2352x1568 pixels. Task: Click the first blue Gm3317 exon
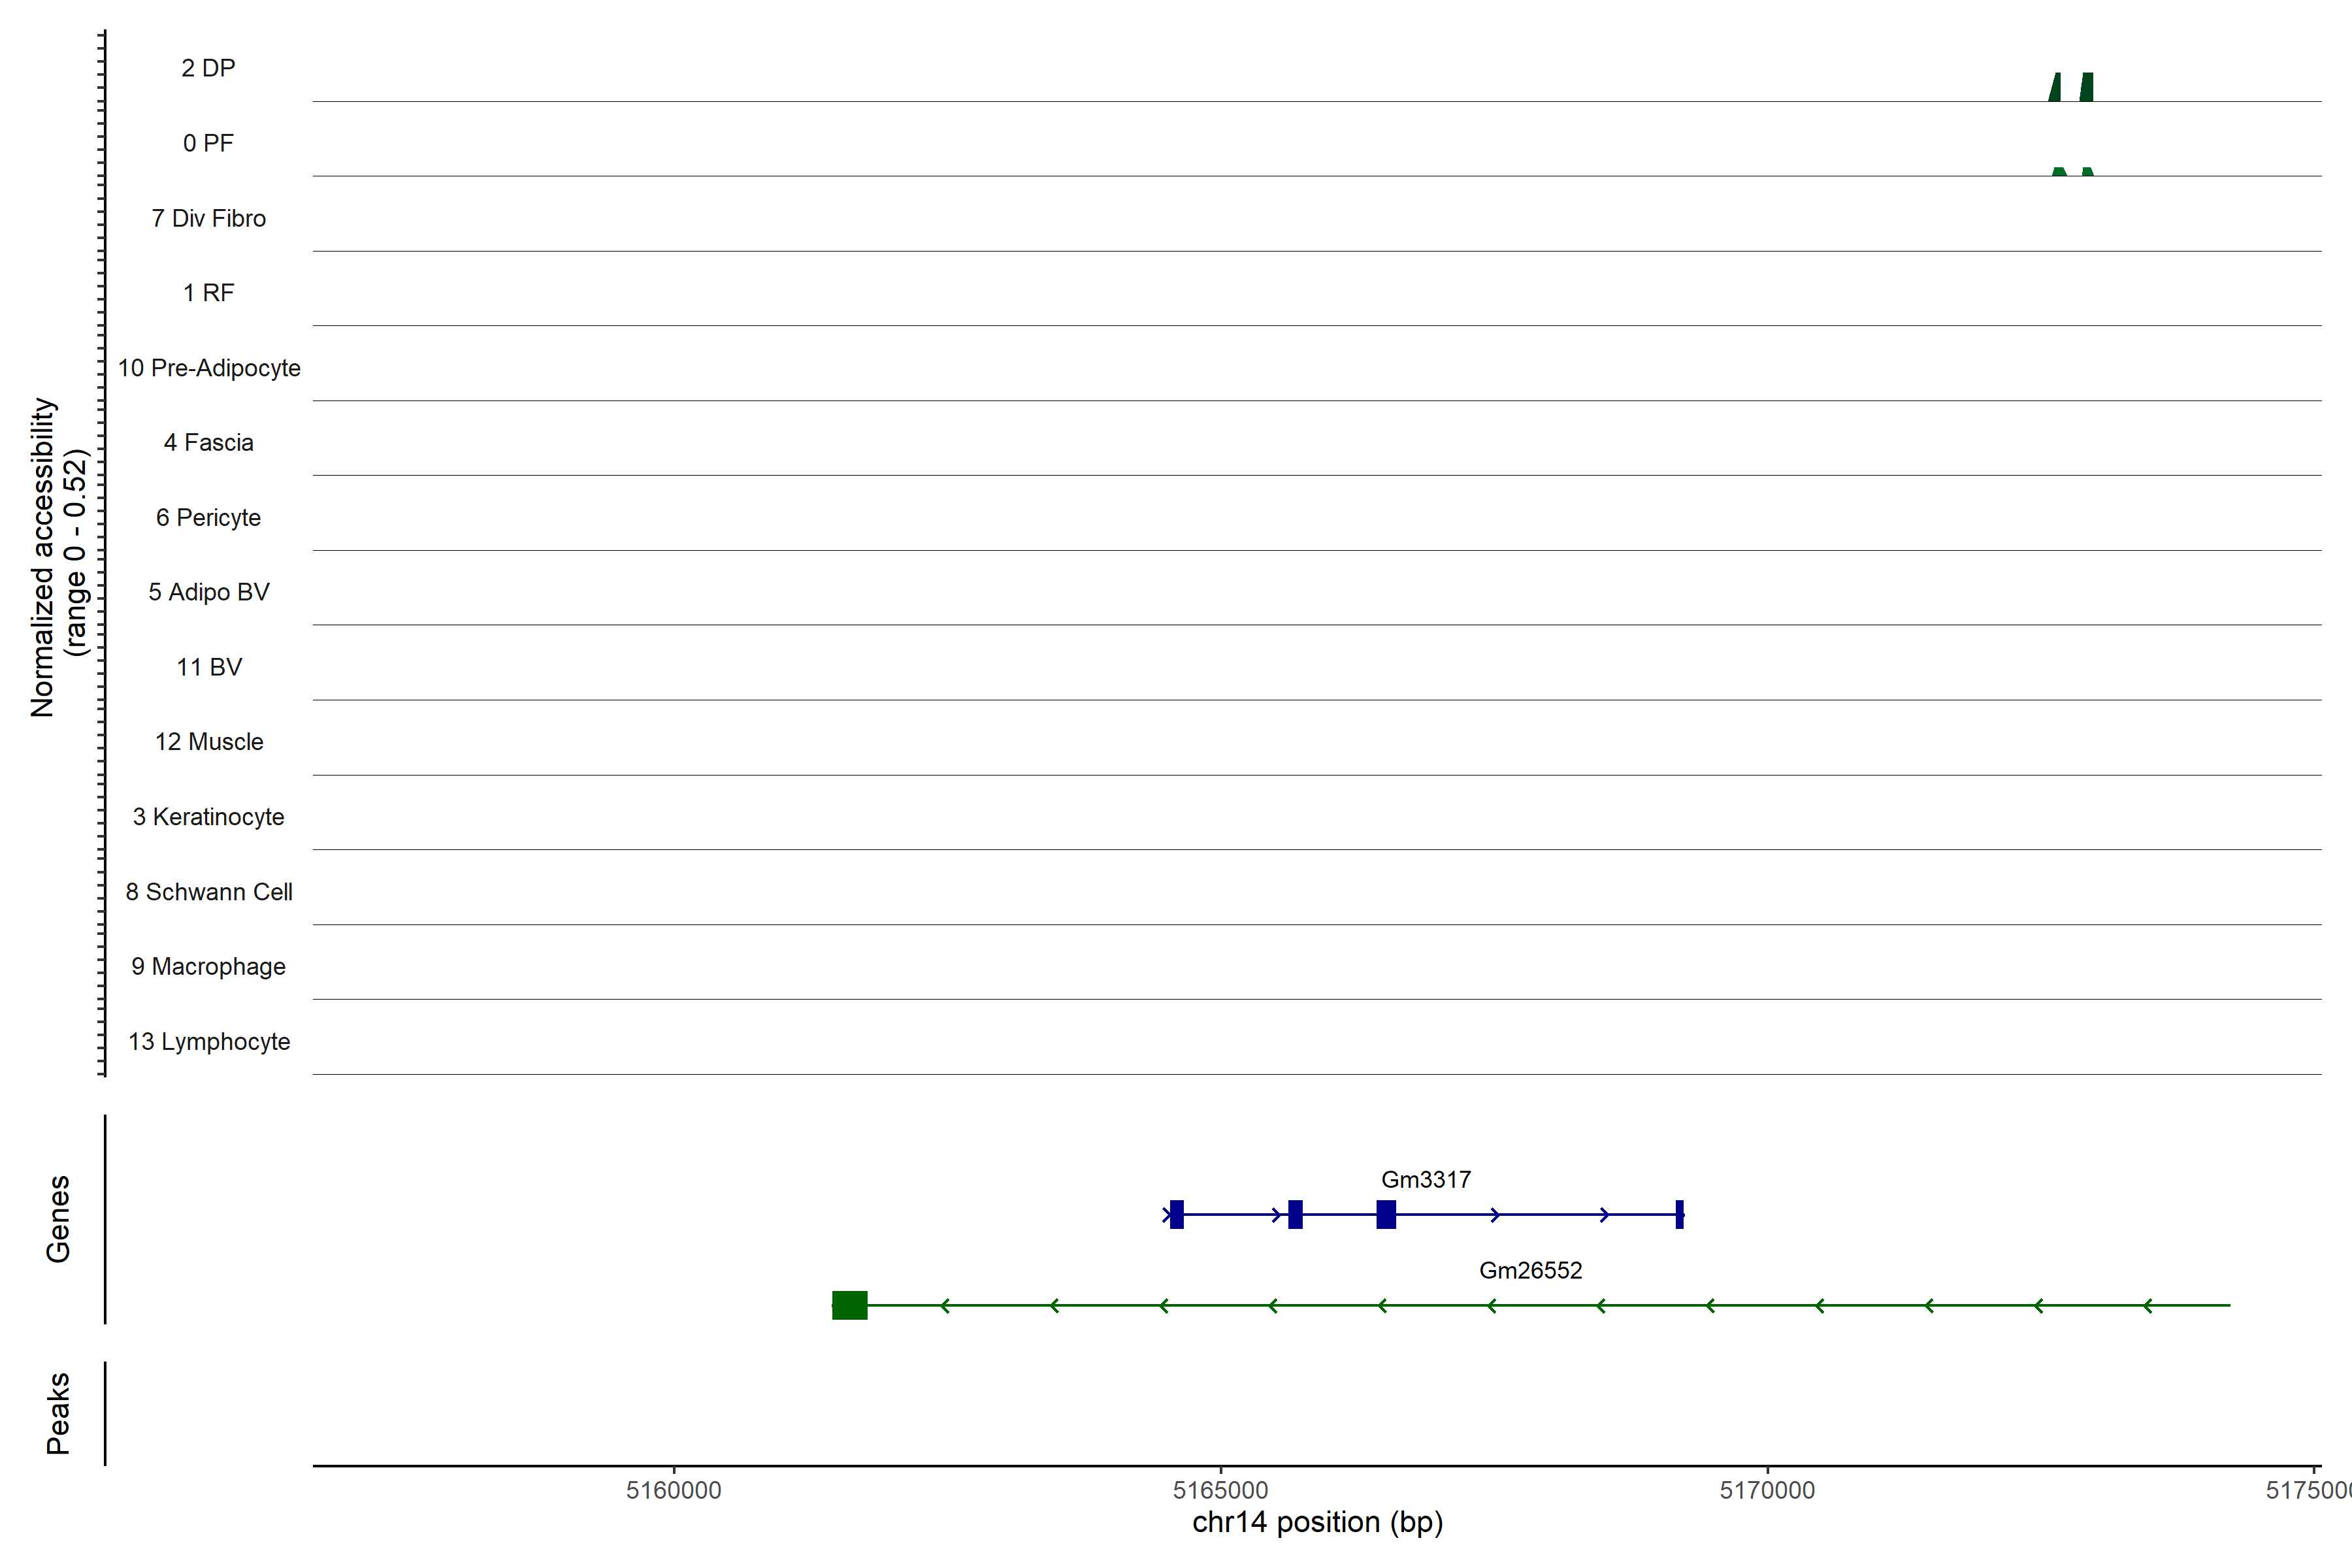tap(1176, 1214)
